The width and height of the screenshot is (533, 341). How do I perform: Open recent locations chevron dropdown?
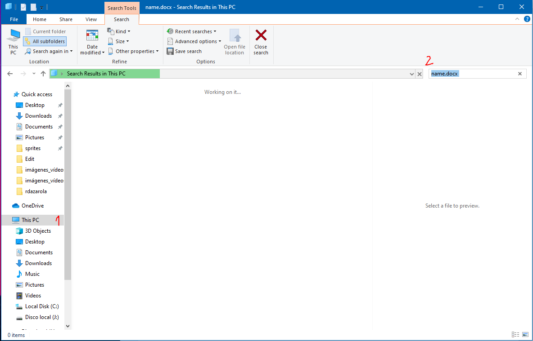tap(34, 74)
